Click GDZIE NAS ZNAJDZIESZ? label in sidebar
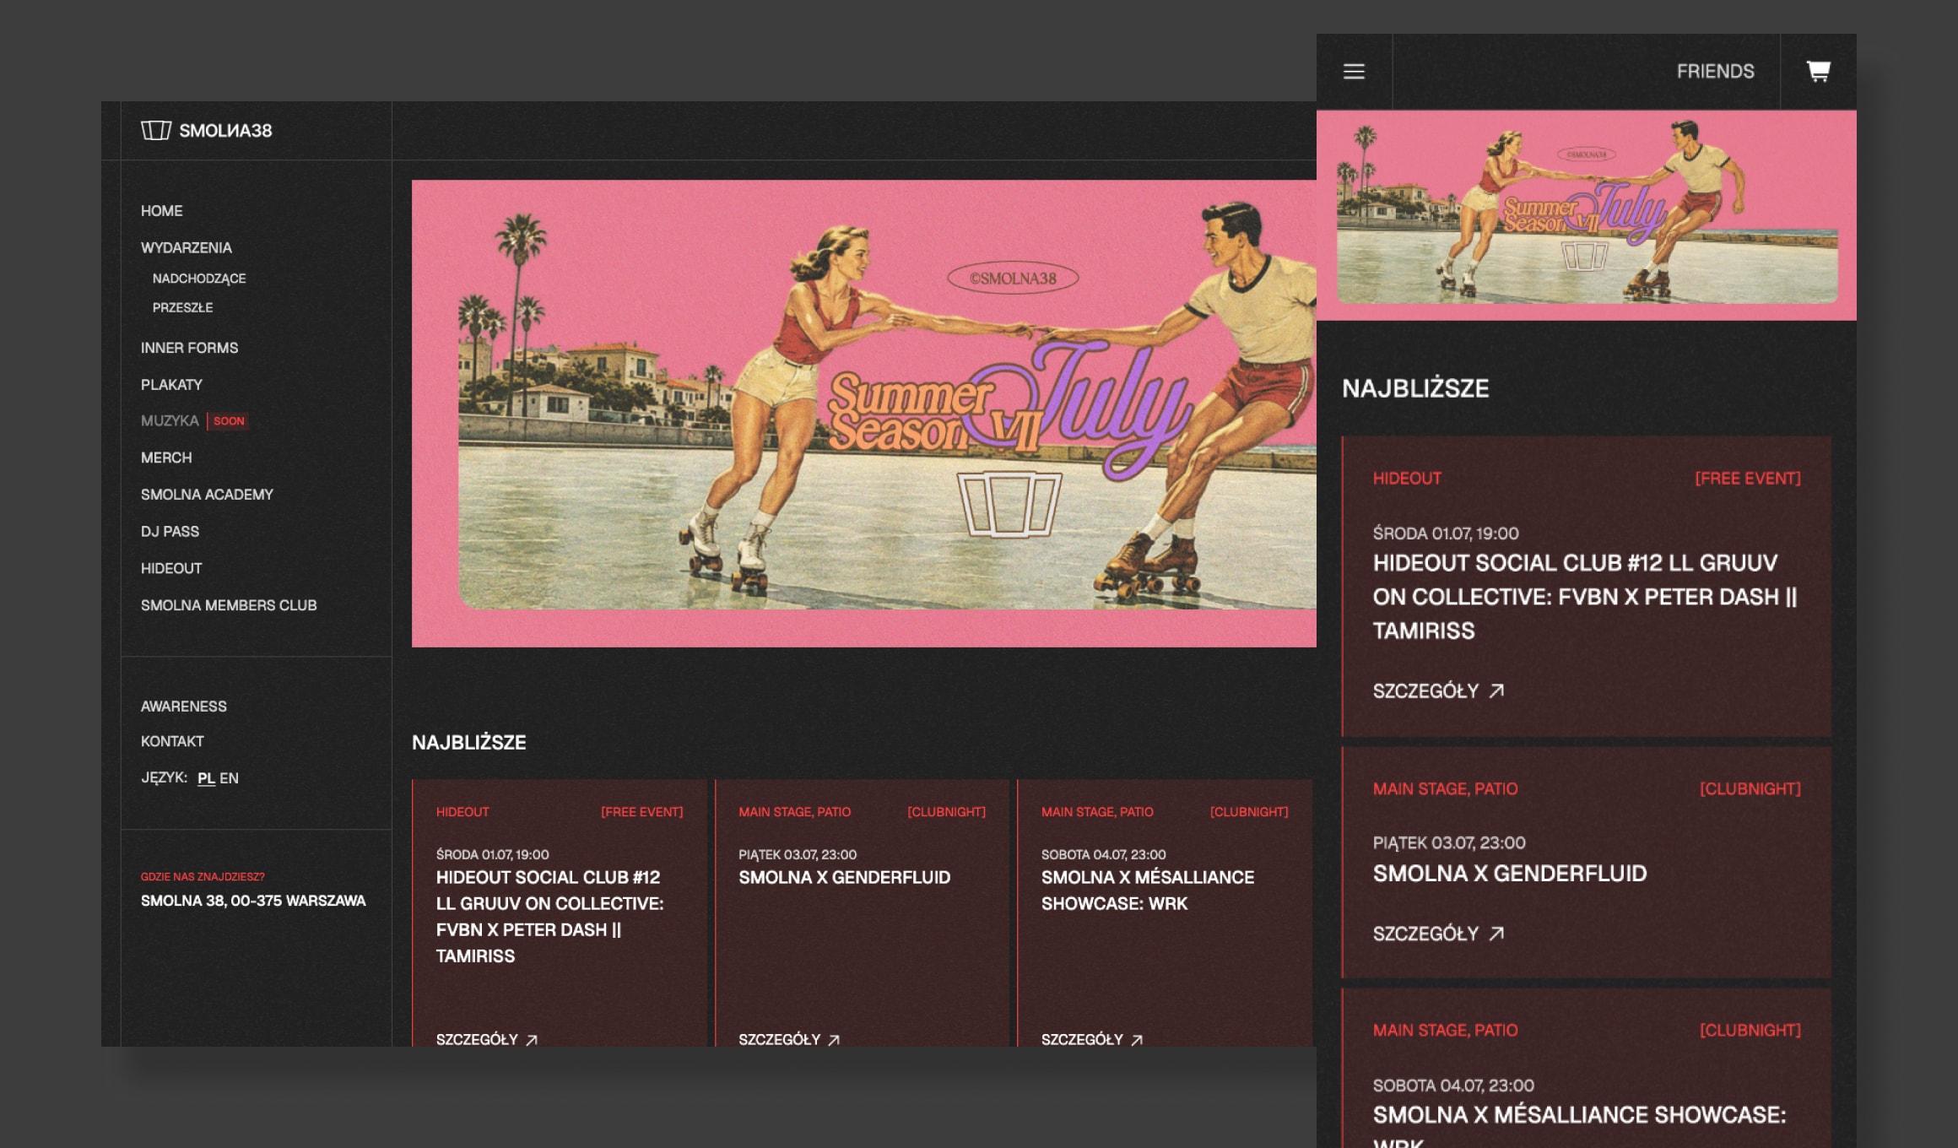 coord(203,877)
